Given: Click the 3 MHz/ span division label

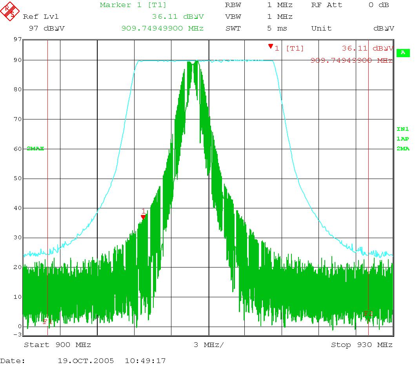Looking at the screenshot, I should [x=209, y=345].
